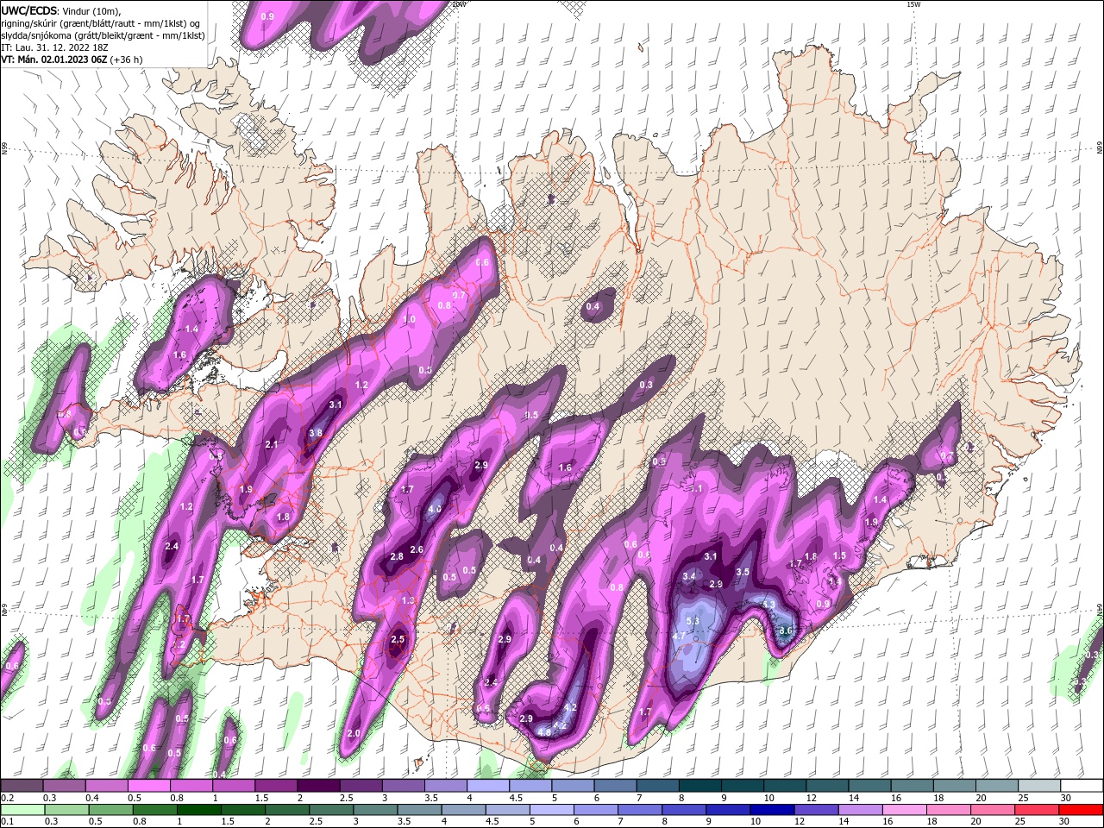This screenshot has width=1104, height=828.
Task: Click the 3.4 precipitation value on the map
Action: 689,576
